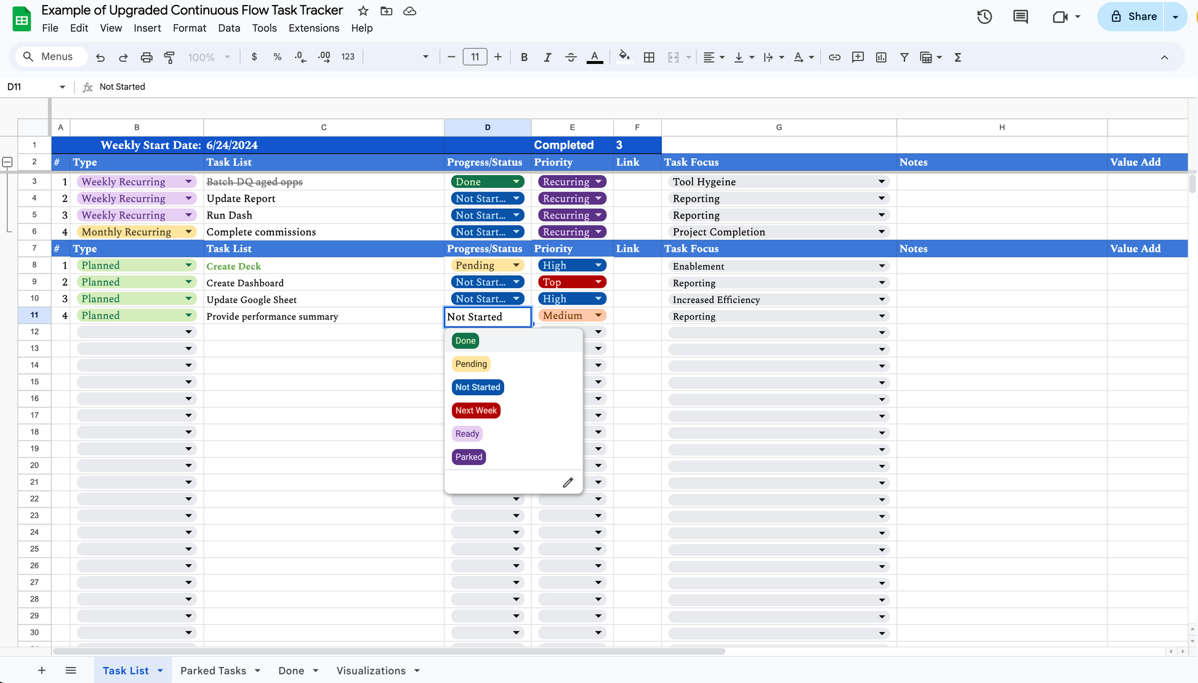
Task: Click the insert chart icon
Action: tap(881, 57)
